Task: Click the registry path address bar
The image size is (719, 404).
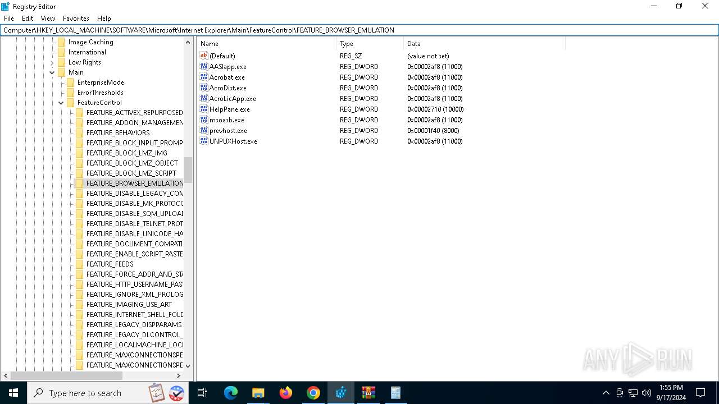Action: click(x=359, y=30)
